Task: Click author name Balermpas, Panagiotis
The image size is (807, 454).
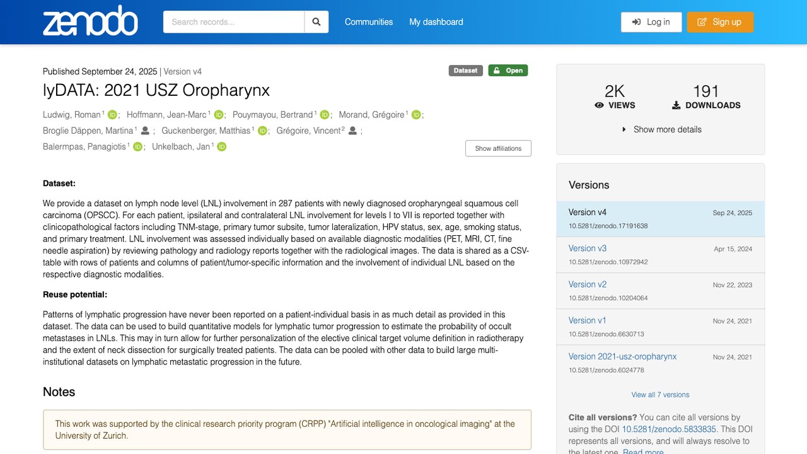Action: click(x=84, y=147)
